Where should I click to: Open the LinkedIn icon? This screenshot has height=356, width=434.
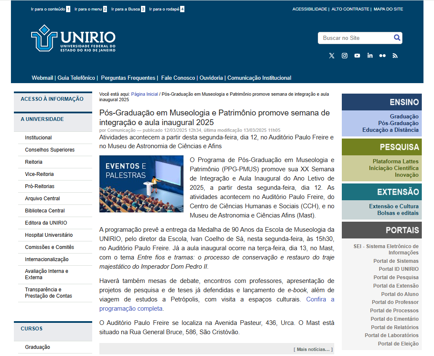point(370,55)
